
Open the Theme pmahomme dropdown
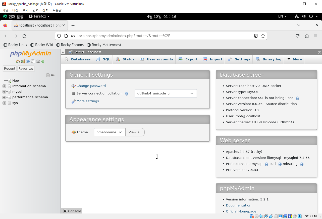click(x=110, y=132)
